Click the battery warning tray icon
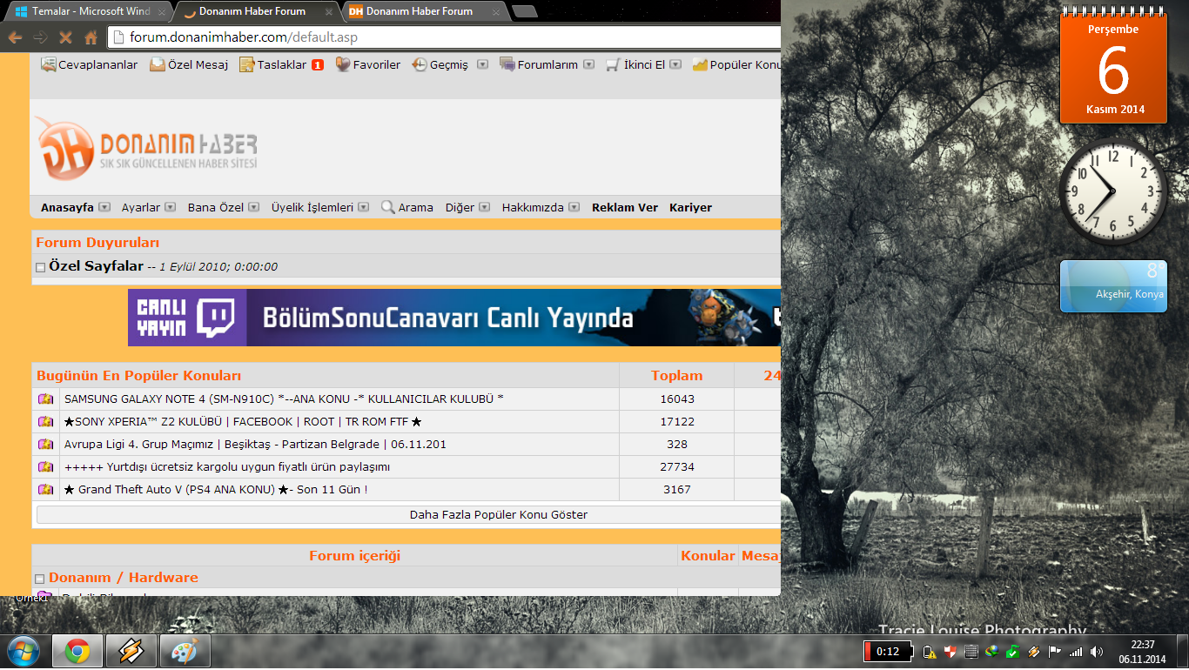The image size is (1189, 670). pyautogui.click(x=929, y=651)
